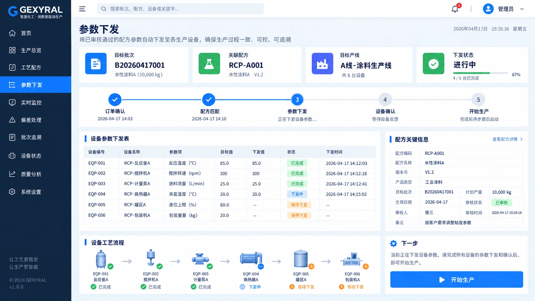Click the 已完成 status tag for EQP-001
The height and width of the screenshot is (301, 535).
pyautogui.click(x=297, y=163)
